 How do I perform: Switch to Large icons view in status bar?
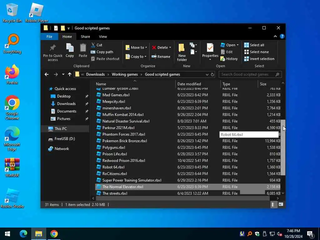coord(281,204)
